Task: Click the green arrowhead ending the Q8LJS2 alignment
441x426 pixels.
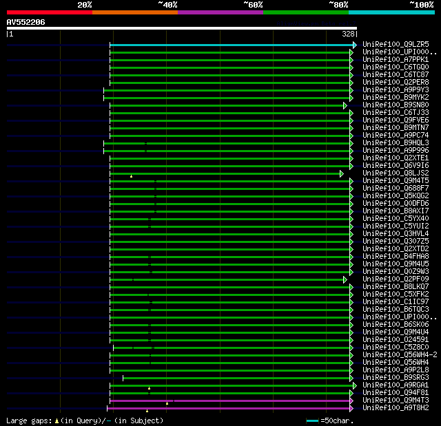Action: [x=342, y=174]
